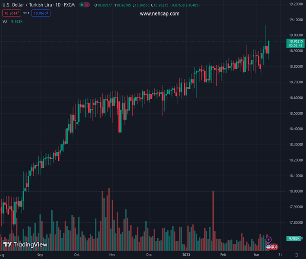The image size is (306, 259).
Task: Click the tall red volume bar in late January
Action: [213, 216]
